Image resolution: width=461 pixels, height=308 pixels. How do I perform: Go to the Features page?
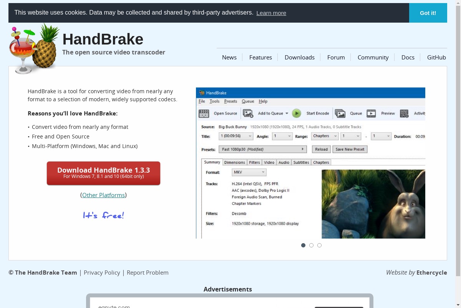click(260, 57)
